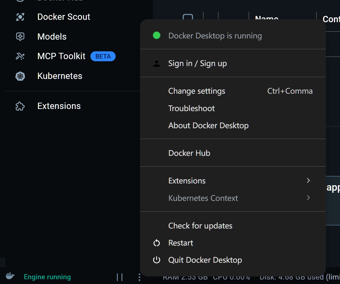Image resolution: width=340 pixels, height=284 pixels.
Task: Click the MCP Toolkit sidebar icon
Action: tap(20, 56)
